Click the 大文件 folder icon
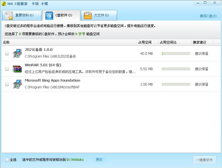The width and height of the screenshot is (222, 168). 88,16
